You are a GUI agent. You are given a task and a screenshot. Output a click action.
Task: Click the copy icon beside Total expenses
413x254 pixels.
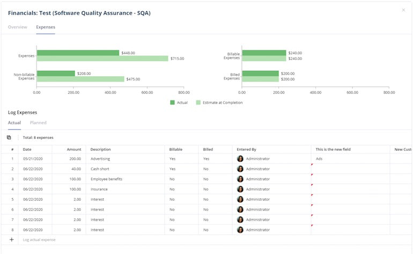(9, 137)
